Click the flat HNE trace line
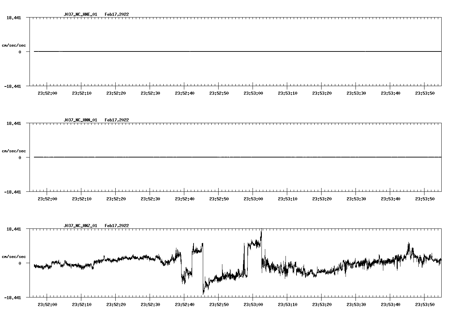Image resolution: width=466 pixels, height=317 pixels. [x=237, y=51]
